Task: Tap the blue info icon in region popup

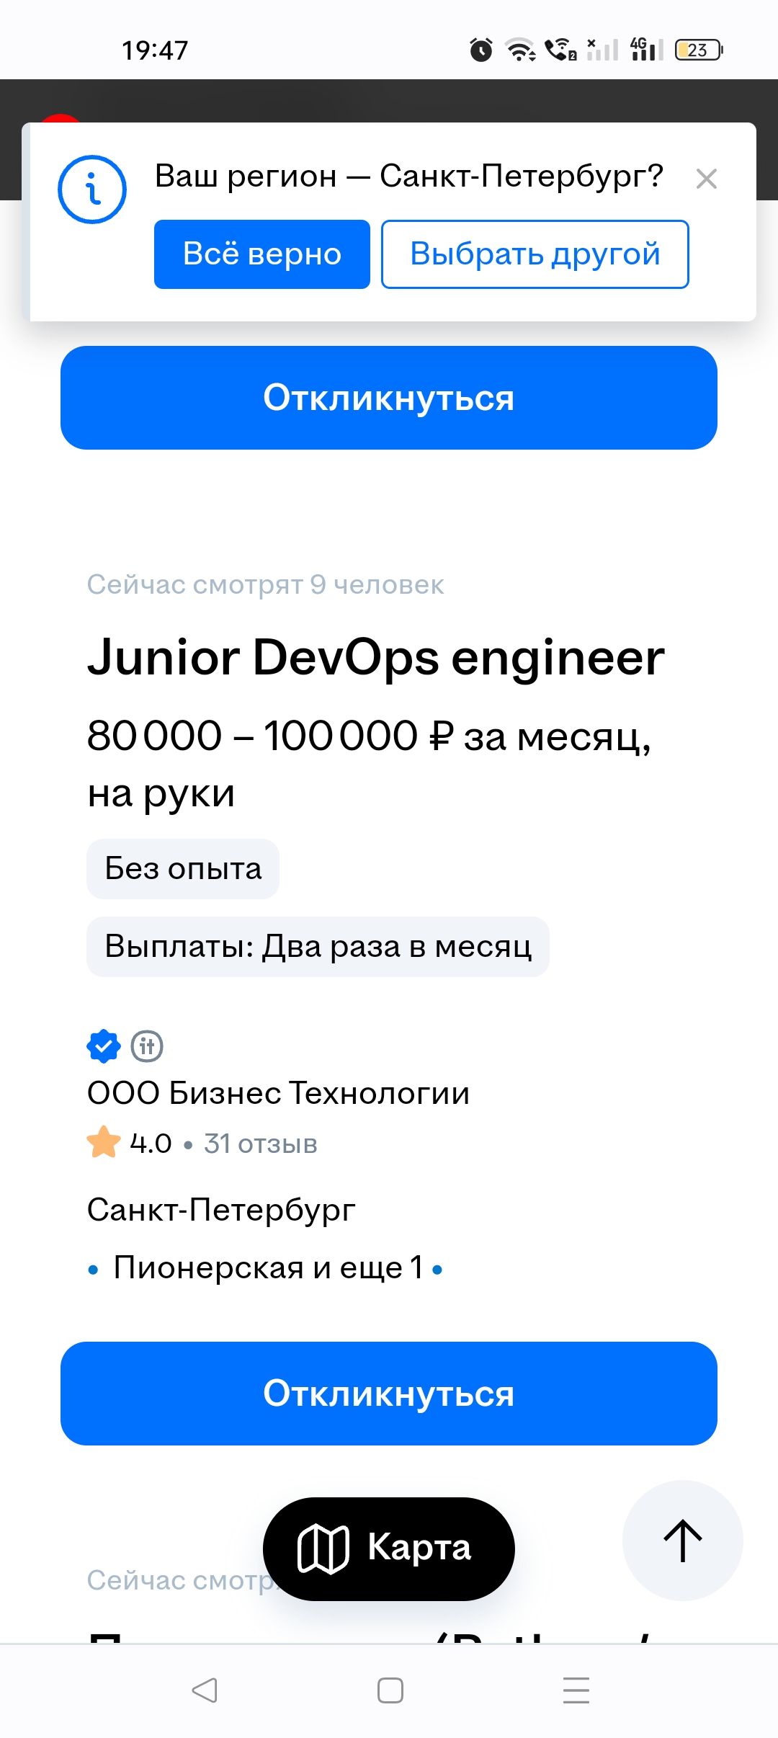Action: 92,190
